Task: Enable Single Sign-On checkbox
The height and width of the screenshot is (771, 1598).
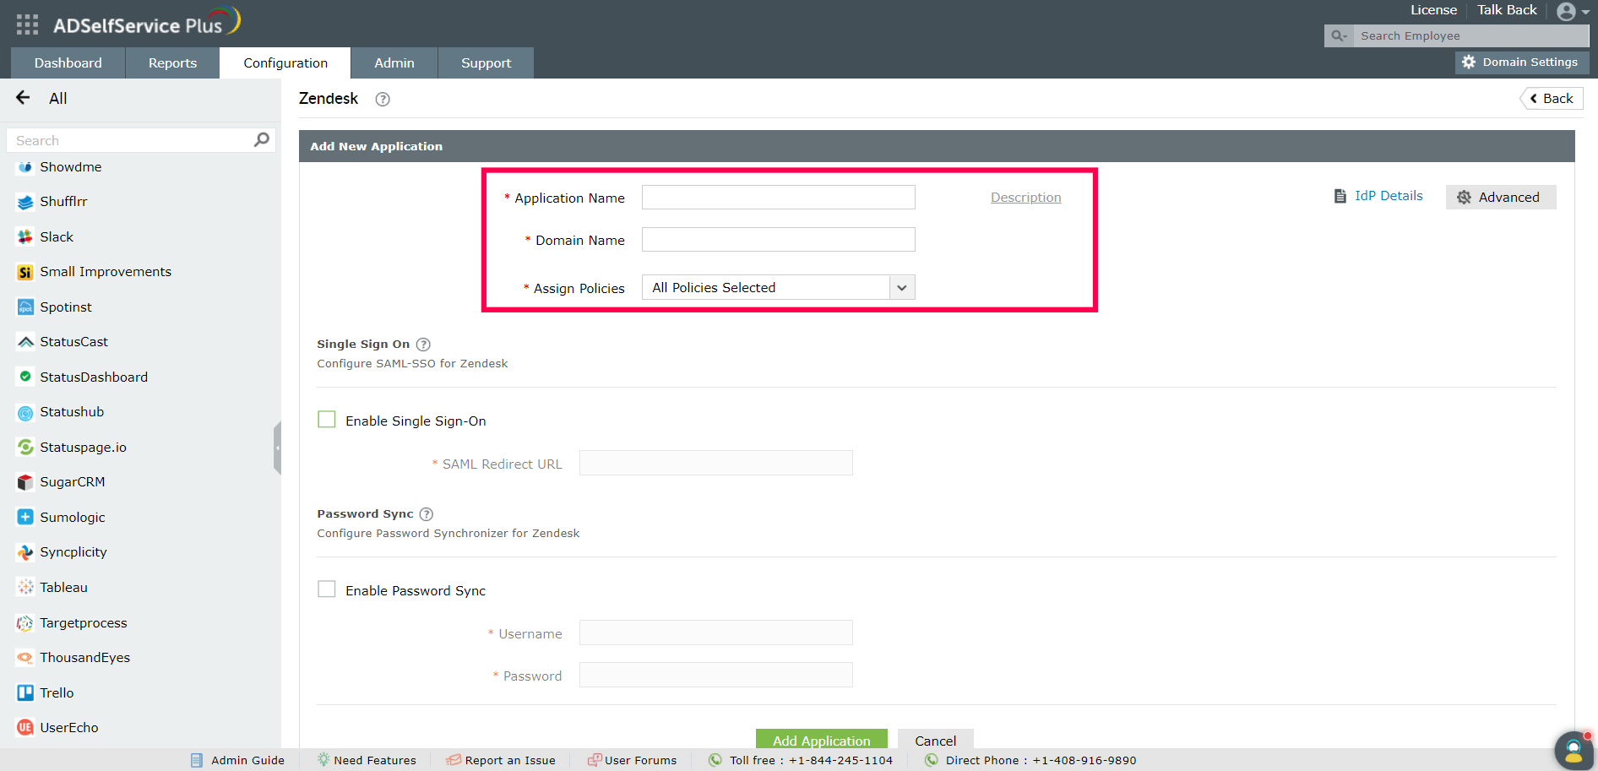Action: (327, 420)
